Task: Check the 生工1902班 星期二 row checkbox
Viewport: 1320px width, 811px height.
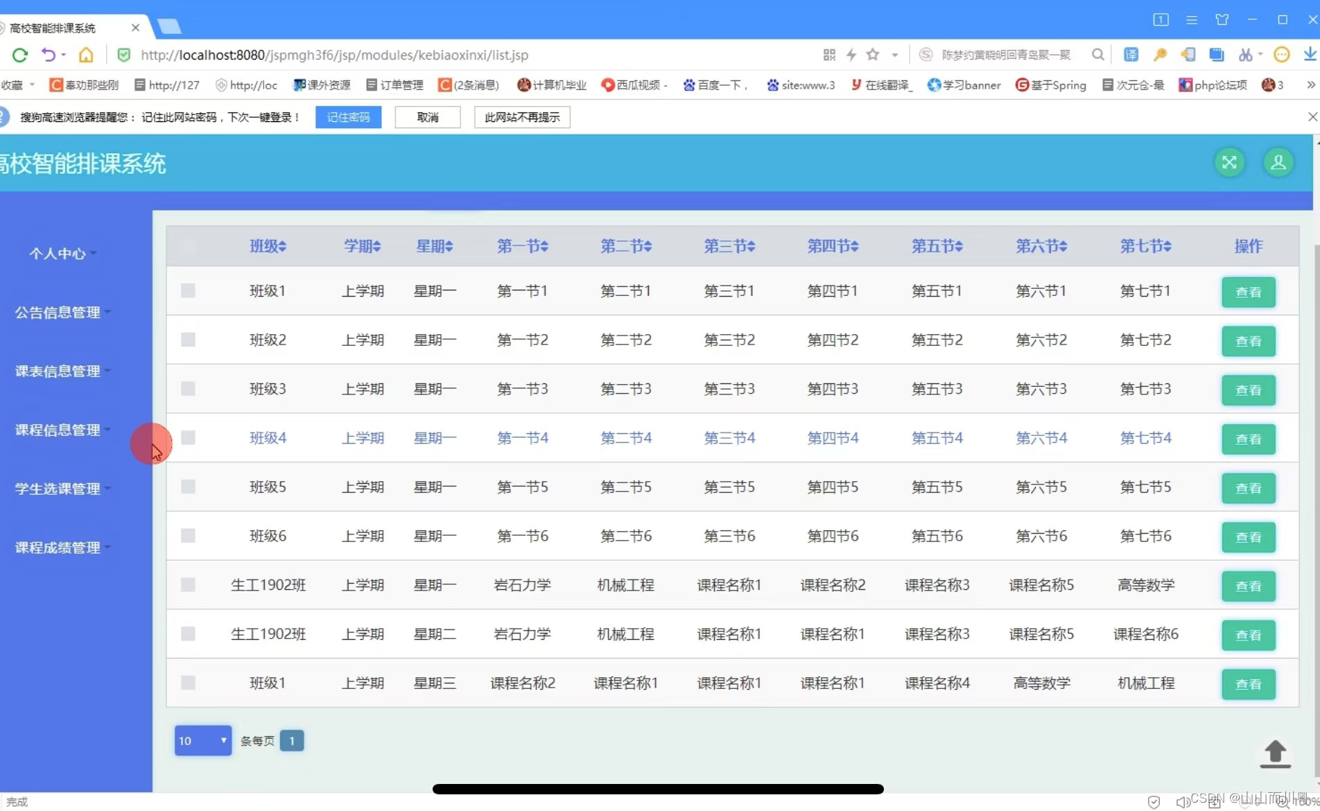Action: point(188,634)
